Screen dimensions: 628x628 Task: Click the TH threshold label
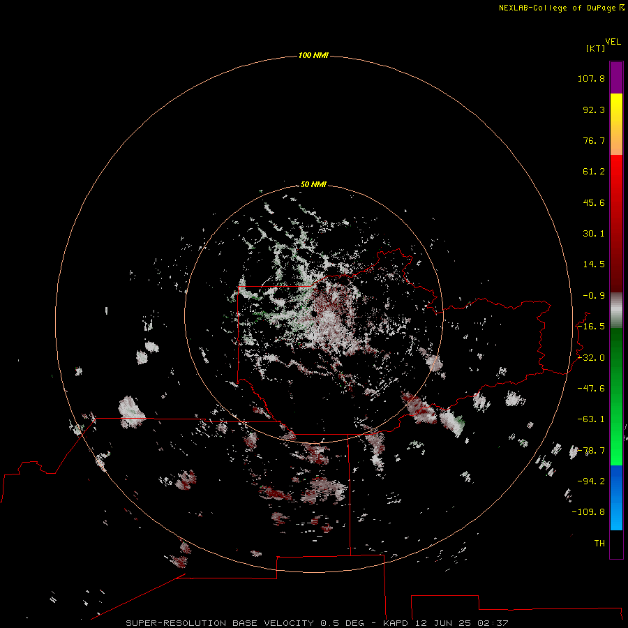coord(599,544)
